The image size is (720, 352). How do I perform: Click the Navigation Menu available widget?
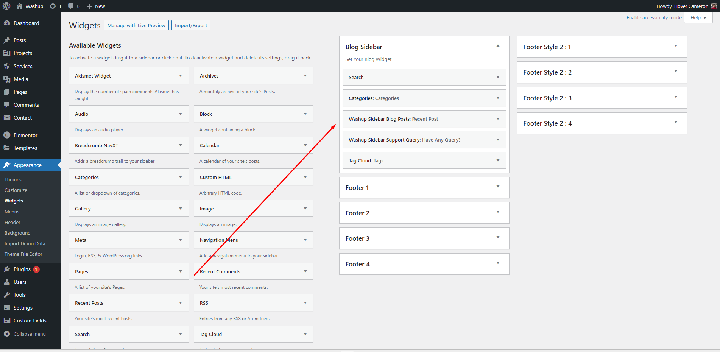[254, 240]
